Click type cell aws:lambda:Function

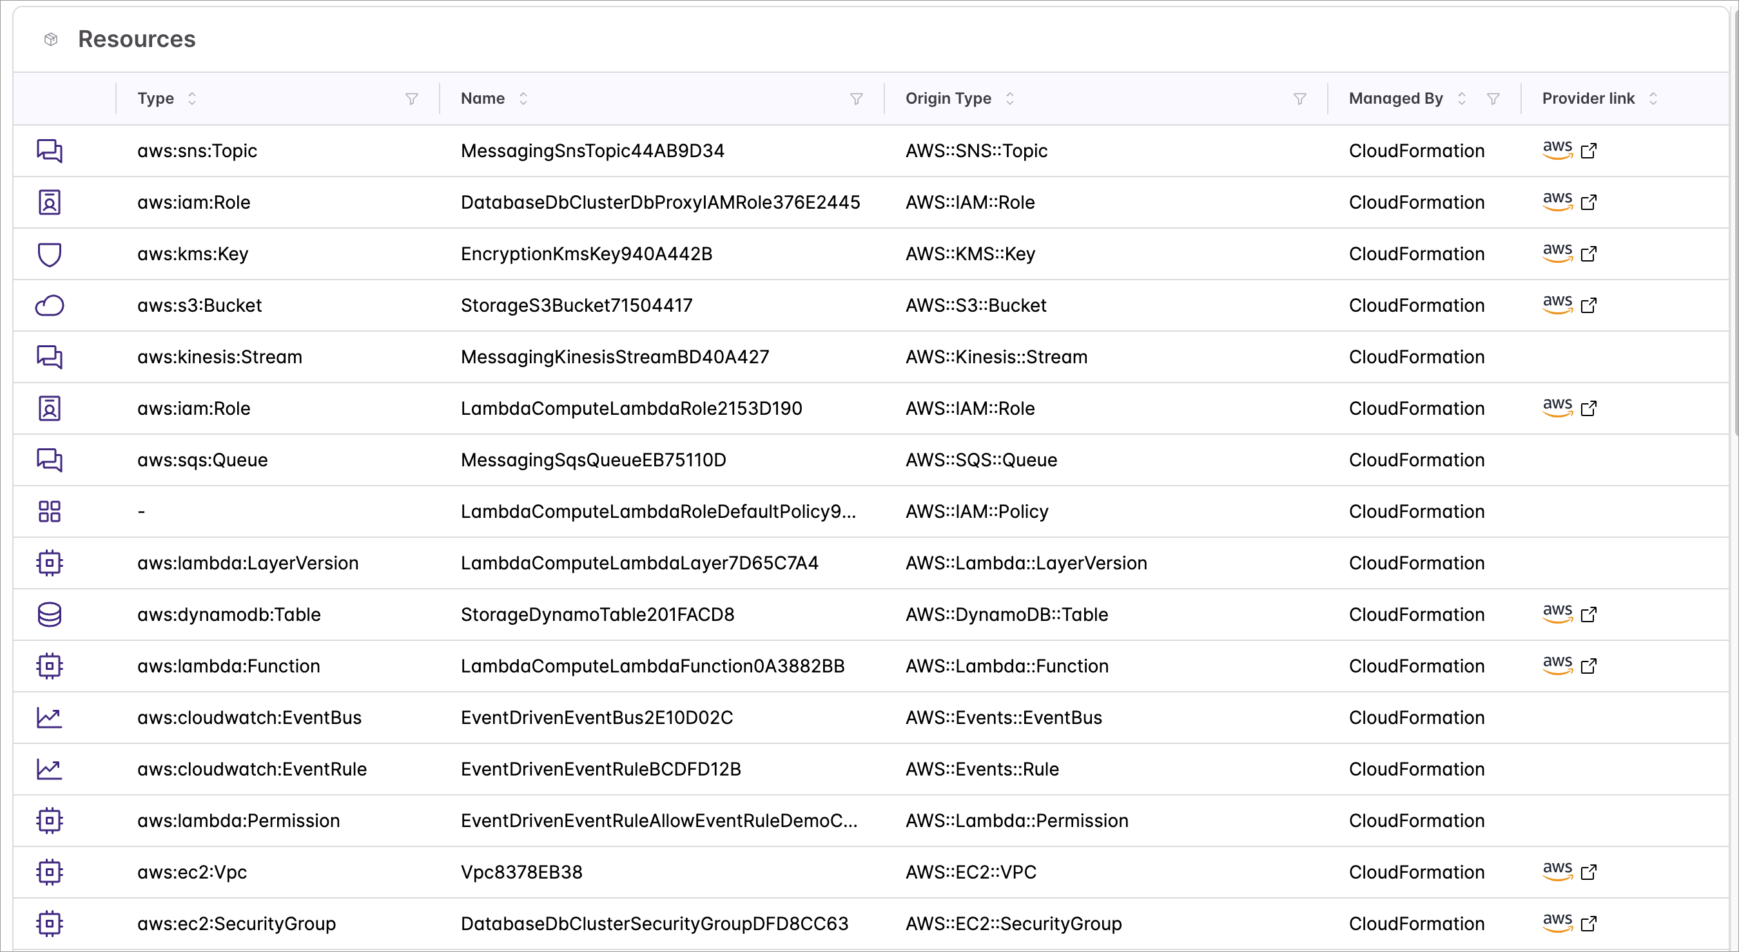coord(228,666)
